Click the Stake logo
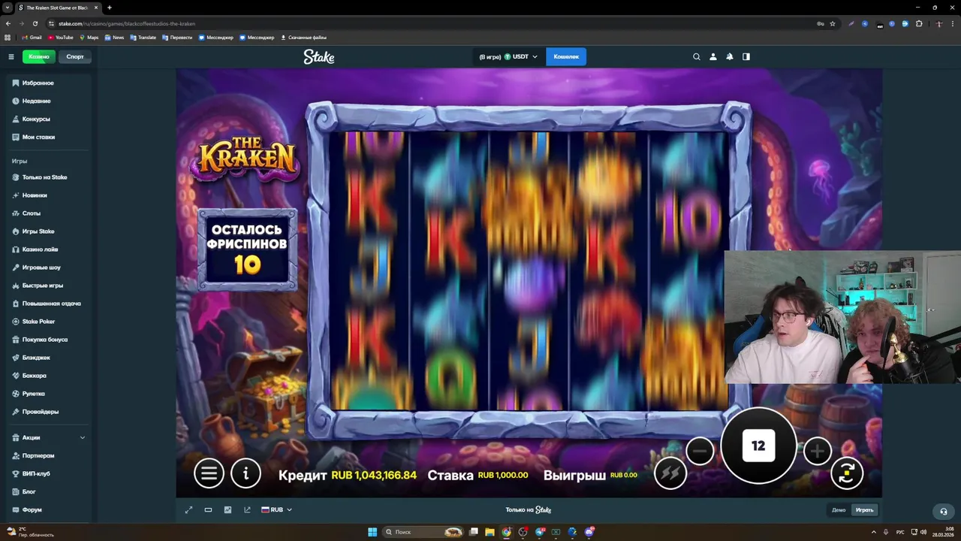This screenshot has width=961, height=541. coord(319,56)
